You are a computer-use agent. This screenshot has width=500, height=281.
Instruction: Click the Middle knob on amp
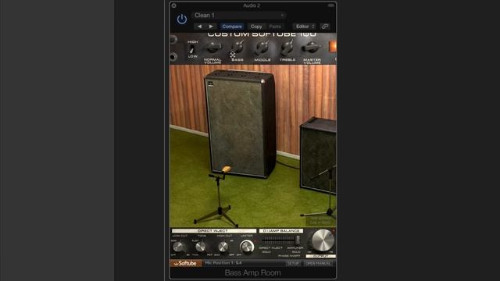(262, 48)
